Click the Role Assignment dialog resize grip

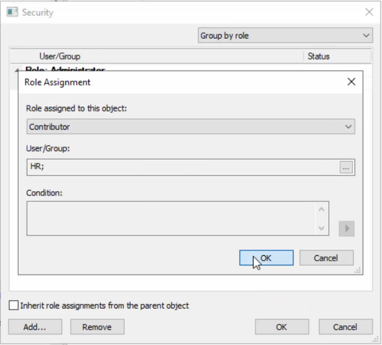[358, 270]
